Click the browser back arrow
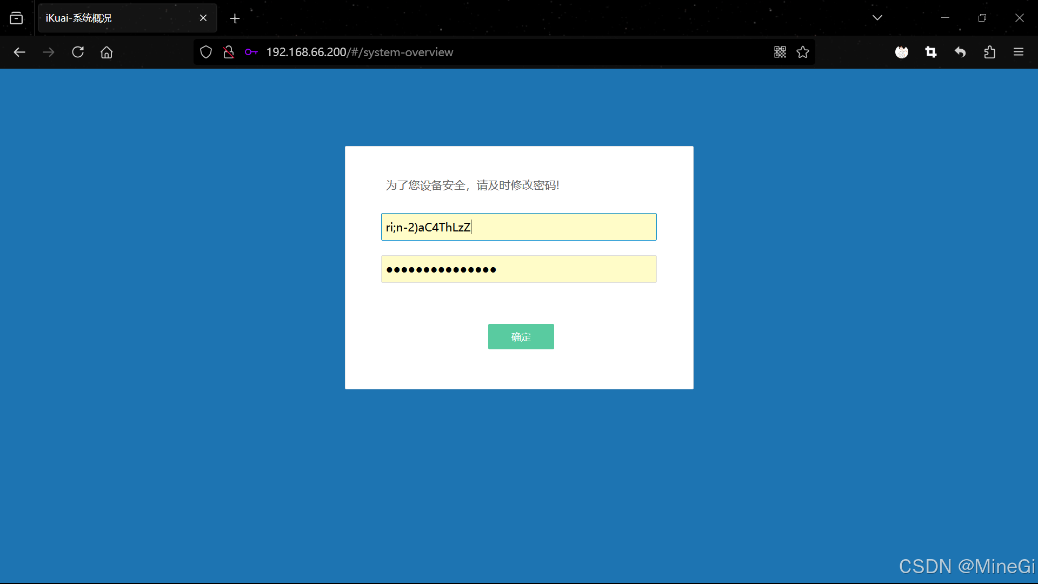The width and height of the screenshot is (1038, 584). [19, 52]
